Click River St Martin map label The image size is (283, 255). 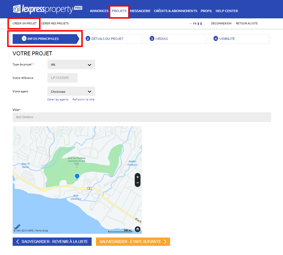[26, 166]
